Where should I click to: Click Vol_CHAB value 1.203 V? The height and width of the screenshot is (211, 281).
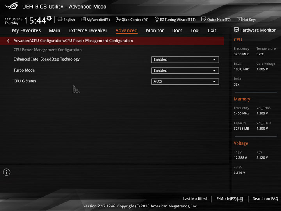(x=262, y=113)
